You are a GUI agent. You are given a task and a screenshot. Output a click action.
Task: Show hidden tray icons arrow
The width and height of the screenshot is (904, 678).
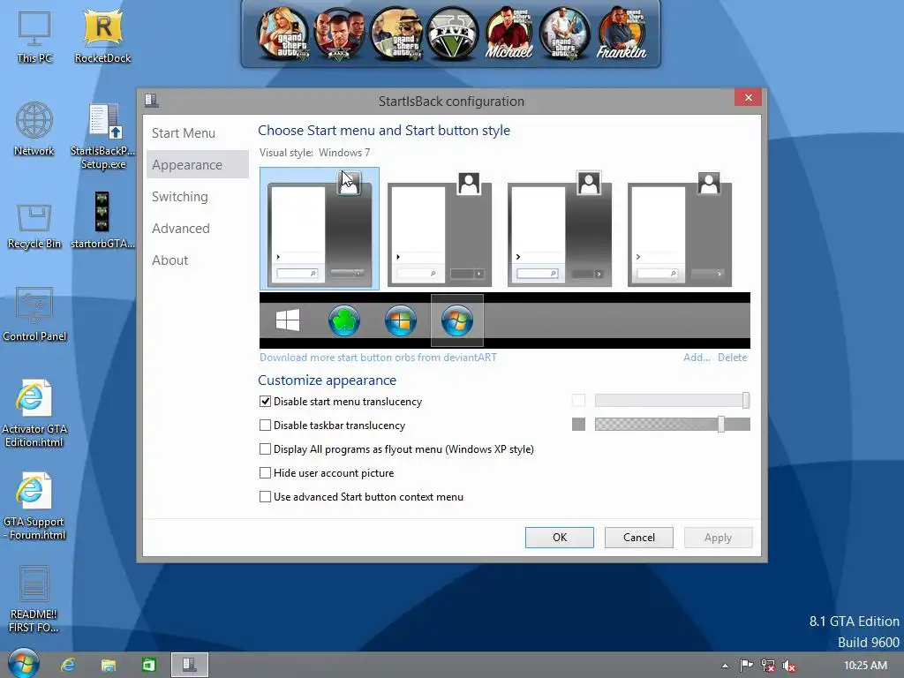tap(726, 666)
